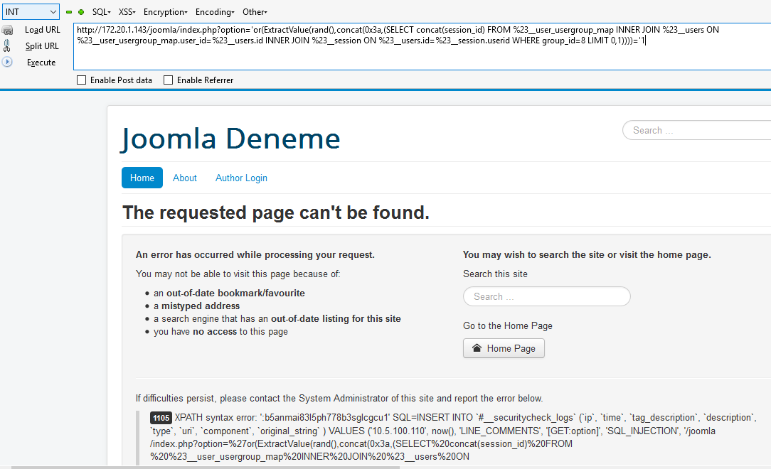Click the "you have no access to this page" item
Viewport: 771px width, 469px height.
point(220,331)
